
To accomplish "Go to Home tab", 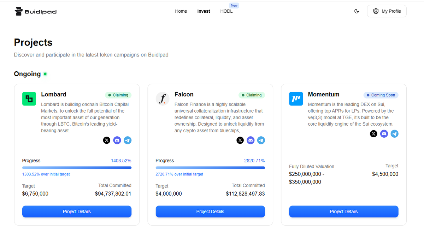I will tap(181, 11).
